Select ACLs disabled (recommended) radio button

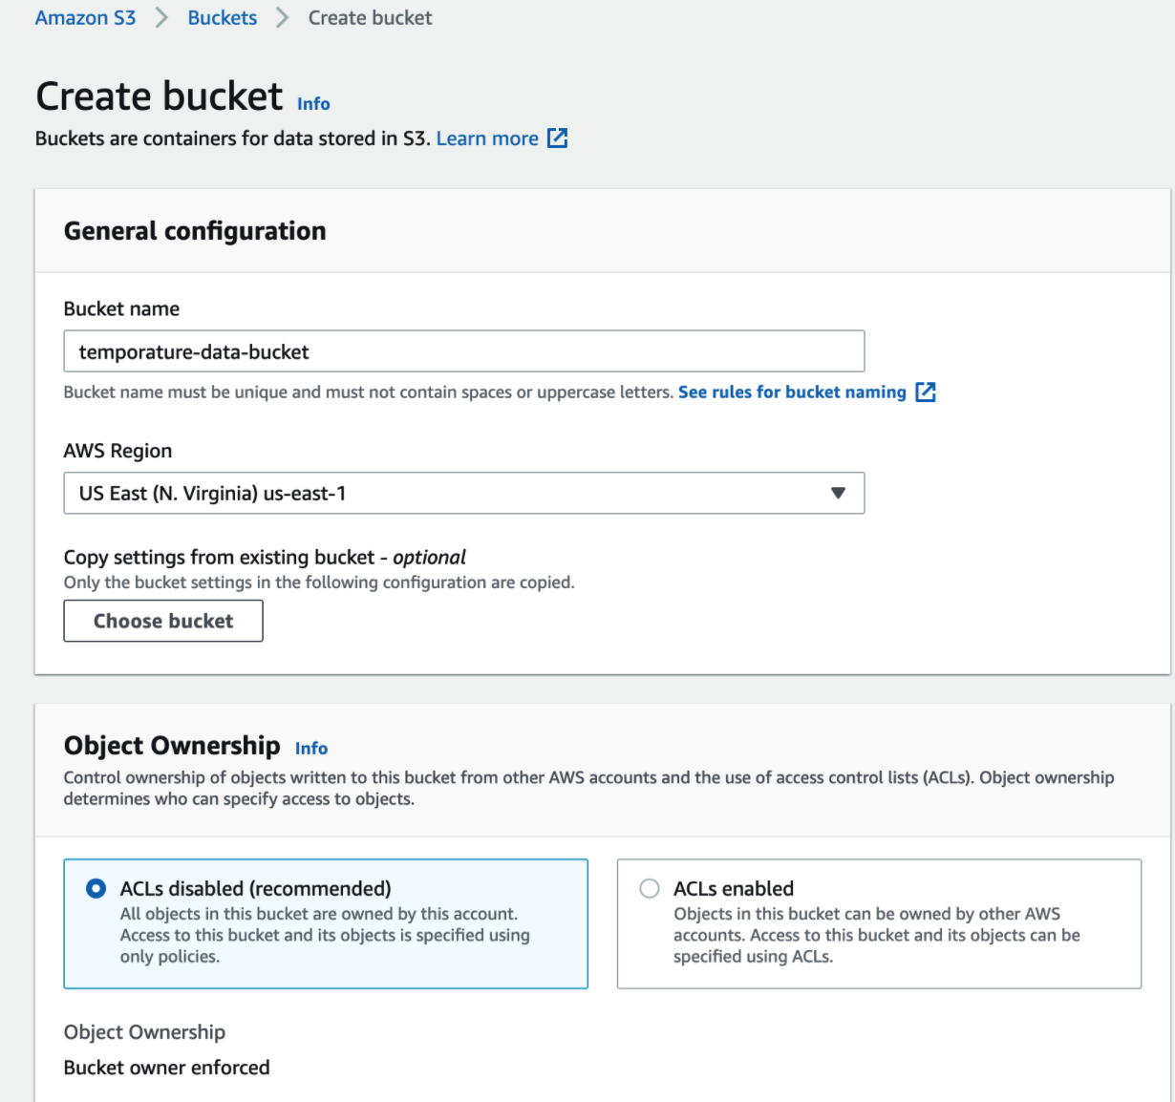[x=96, y=888]
